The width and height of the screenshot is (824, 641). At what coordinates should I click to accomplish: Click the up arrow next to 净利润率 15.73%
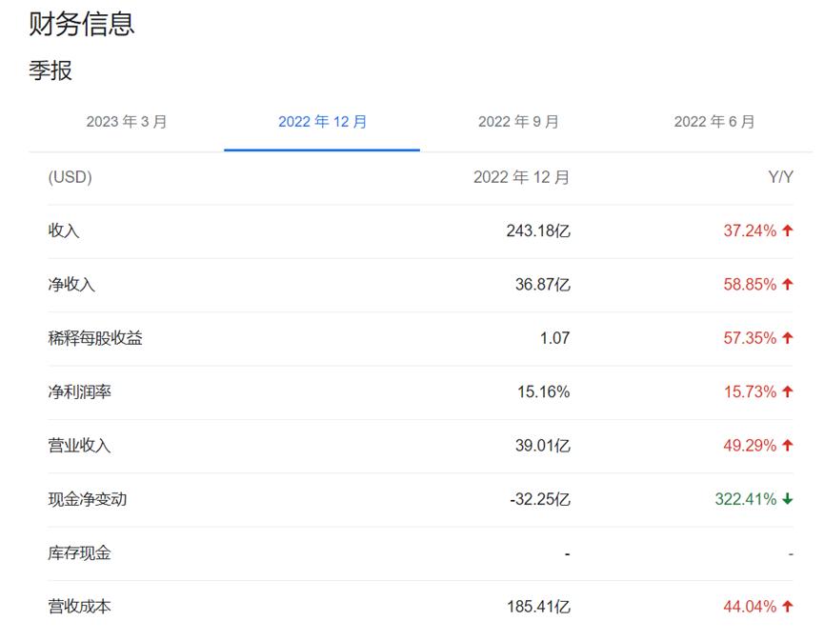[x=786, y=391]
